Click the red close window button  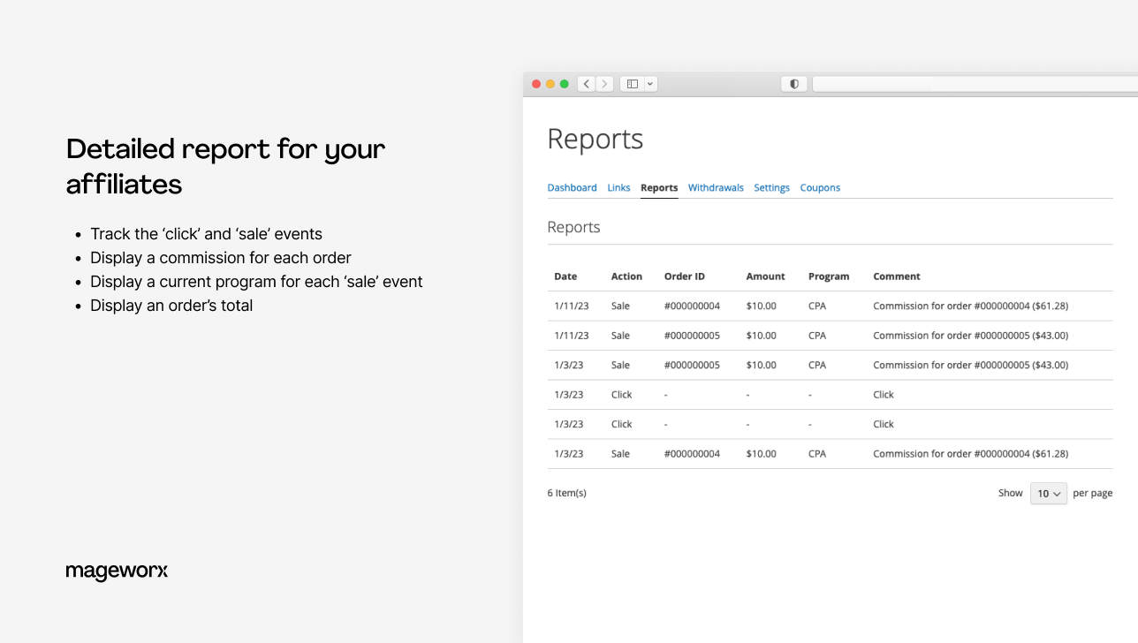[x=536, y=84]
